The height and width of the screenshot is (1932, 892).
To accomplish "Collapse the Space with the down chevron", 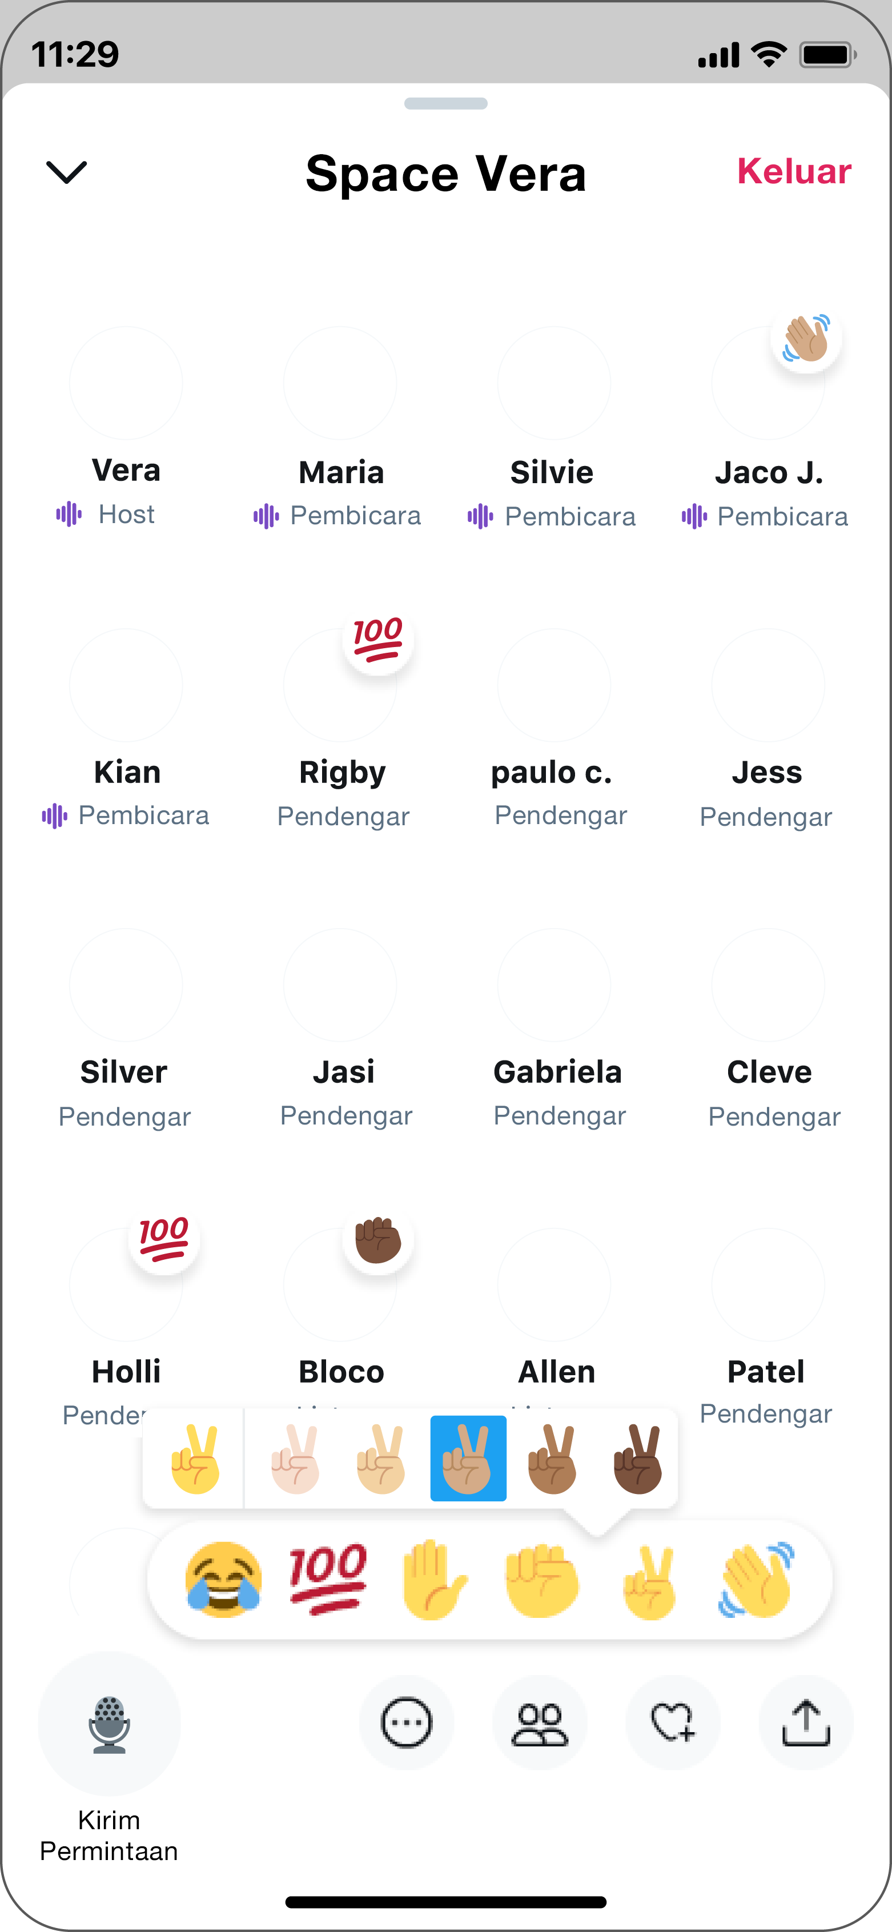I will [67, 172].
